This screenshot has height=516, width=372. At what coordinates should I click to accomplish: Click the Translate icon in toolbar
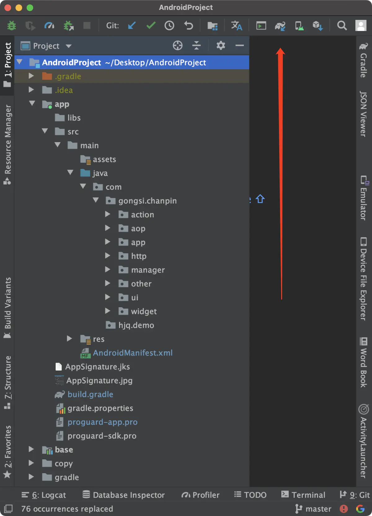[237, 25]
